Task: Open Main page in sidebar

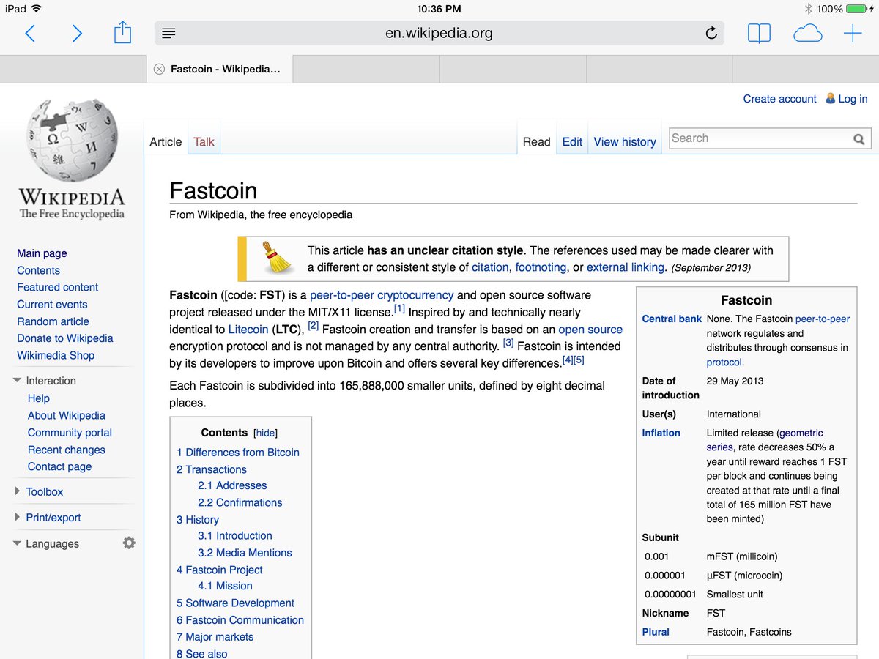Action: (x=42, y=253)
